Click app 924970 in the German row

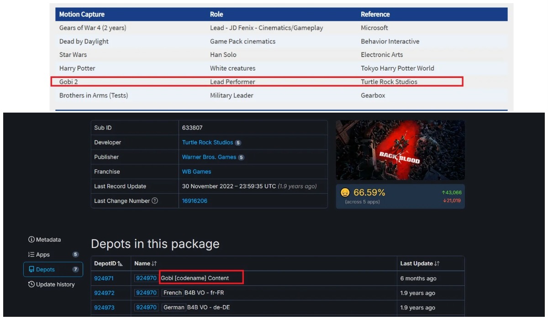coord(146,307)
